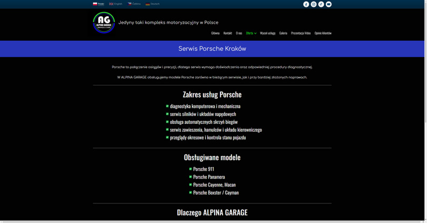Image resolution: width=427 pixels, height=223 pixels.
Task: Open the O nas page
Action: pyautogui.click(x=239, y=33)
